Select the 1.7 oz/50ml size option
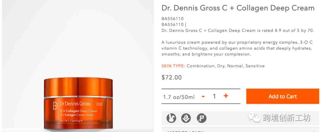Screen dimensions: 321x132 point(179,97)
